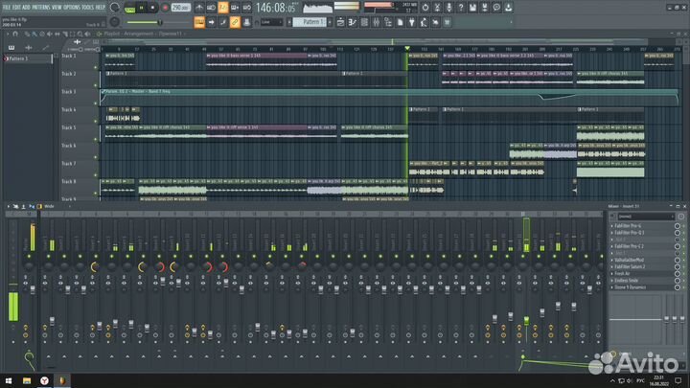Click the tempo display showing 290
The width and height of the screenshot is (690, 388).
pos(179,8)
